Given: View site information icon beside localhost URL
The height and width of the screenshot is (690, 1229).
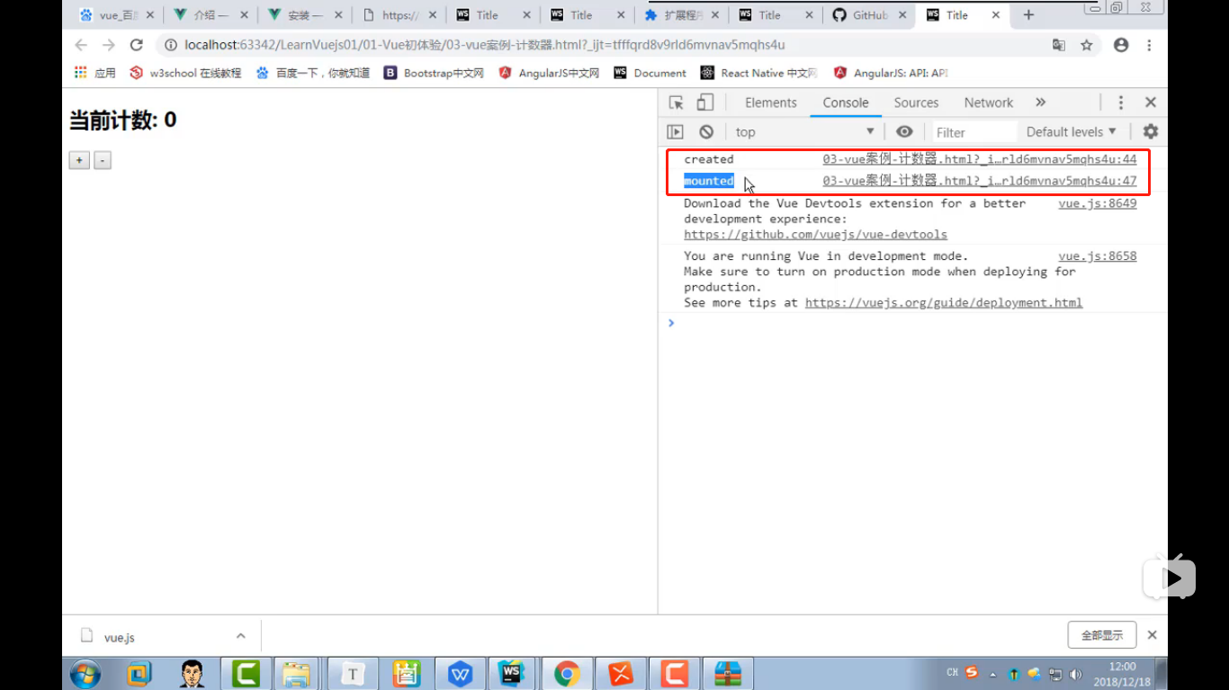Looking at the screenshot, I should [171, 45].
